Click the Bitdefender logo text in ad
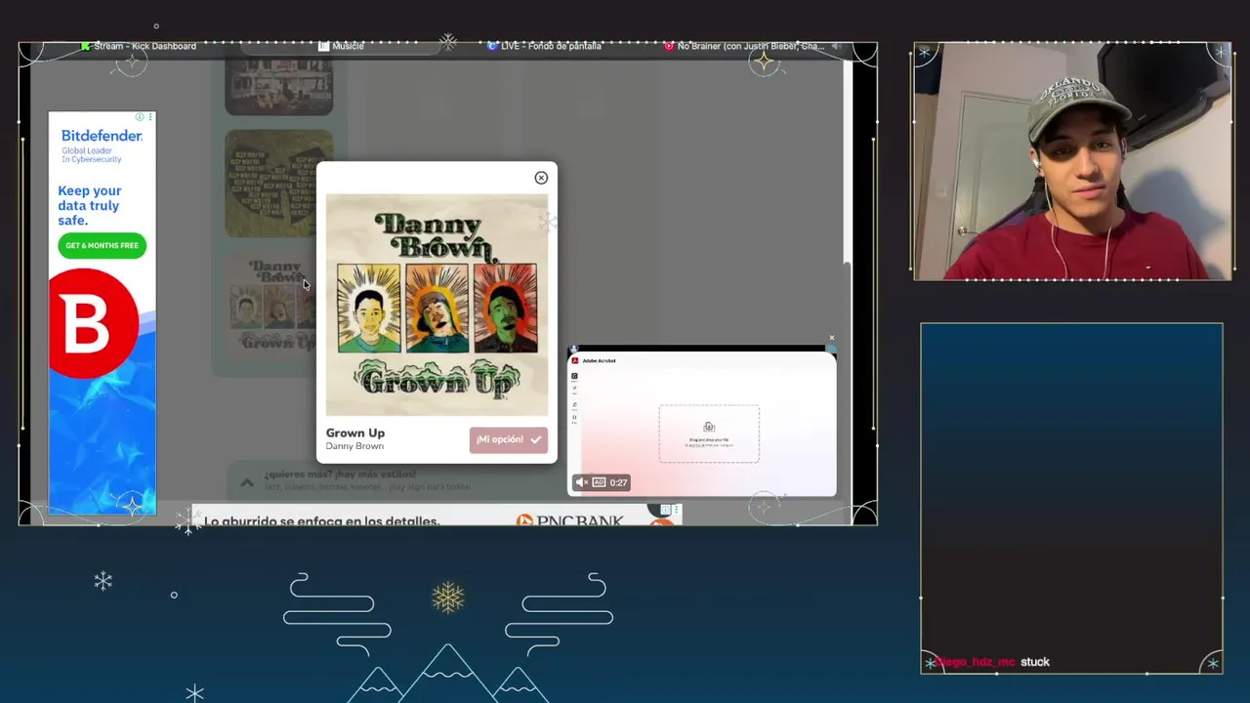This screenshot has height=703, width=1250. [102, 136]
